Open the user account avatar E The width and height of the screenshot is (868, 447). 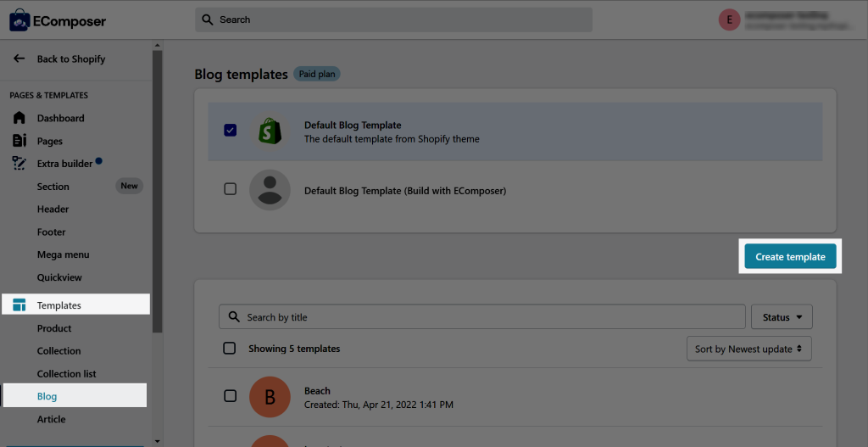point(730,20)
